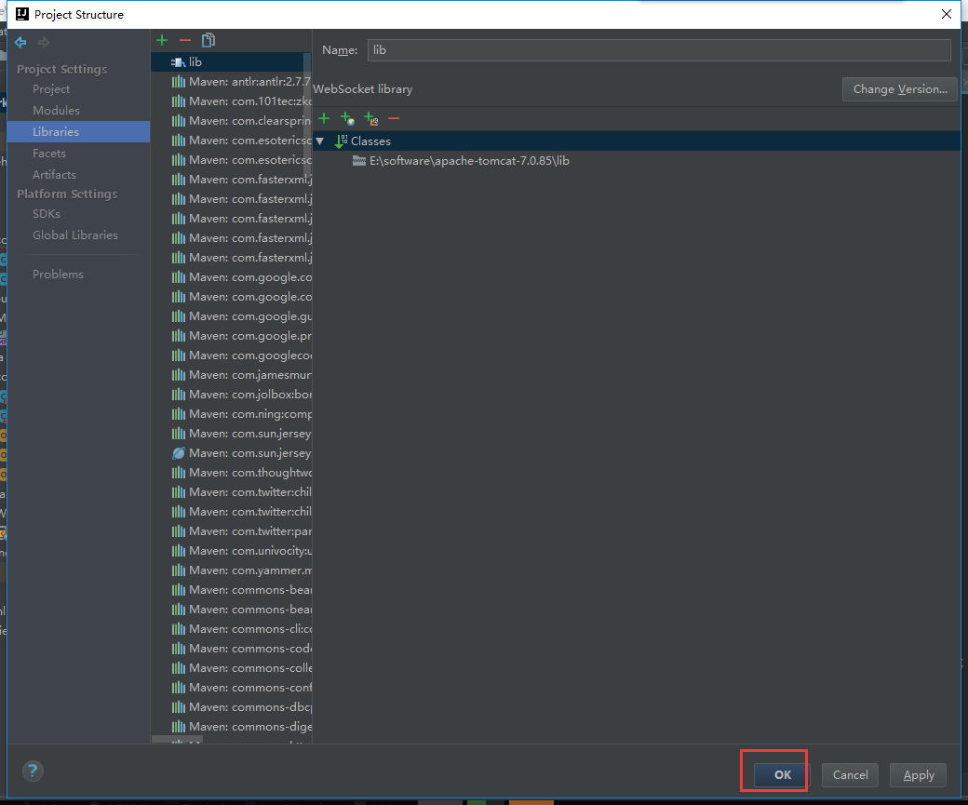Open Global Libraries settings
This screenshot has width=968, height=805.
click(x=75, y=235)
